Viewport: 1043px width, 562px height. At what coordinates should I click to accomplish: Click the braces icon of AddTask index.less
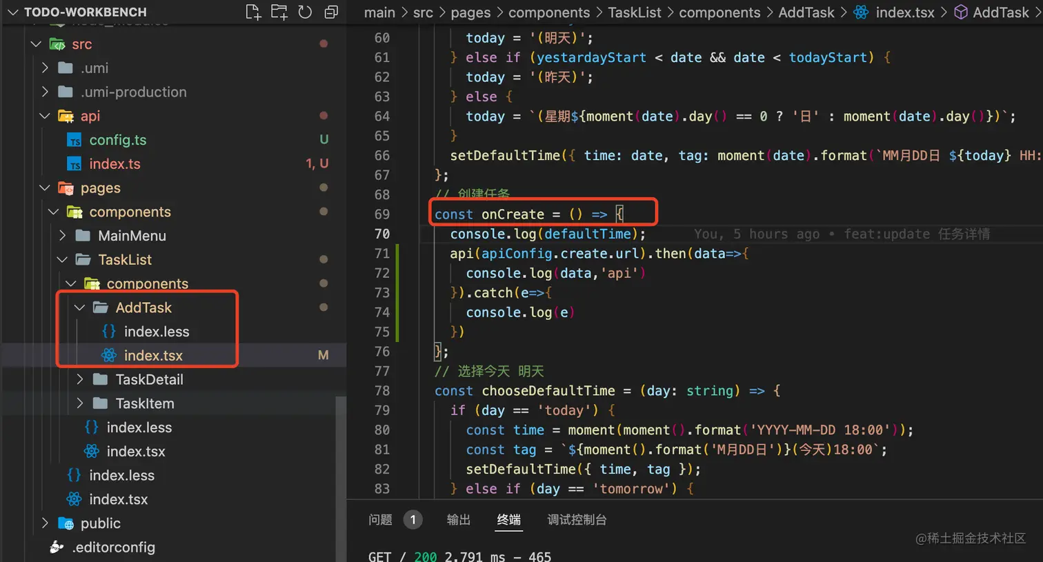108,332
